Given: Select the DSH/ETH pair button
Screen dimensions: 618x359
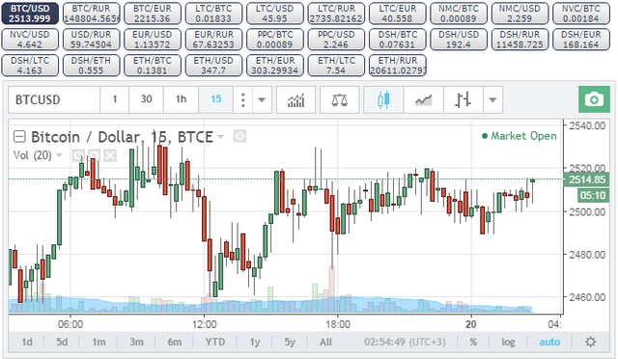Looking at the screenshot, I should click(x=91, y=66).
